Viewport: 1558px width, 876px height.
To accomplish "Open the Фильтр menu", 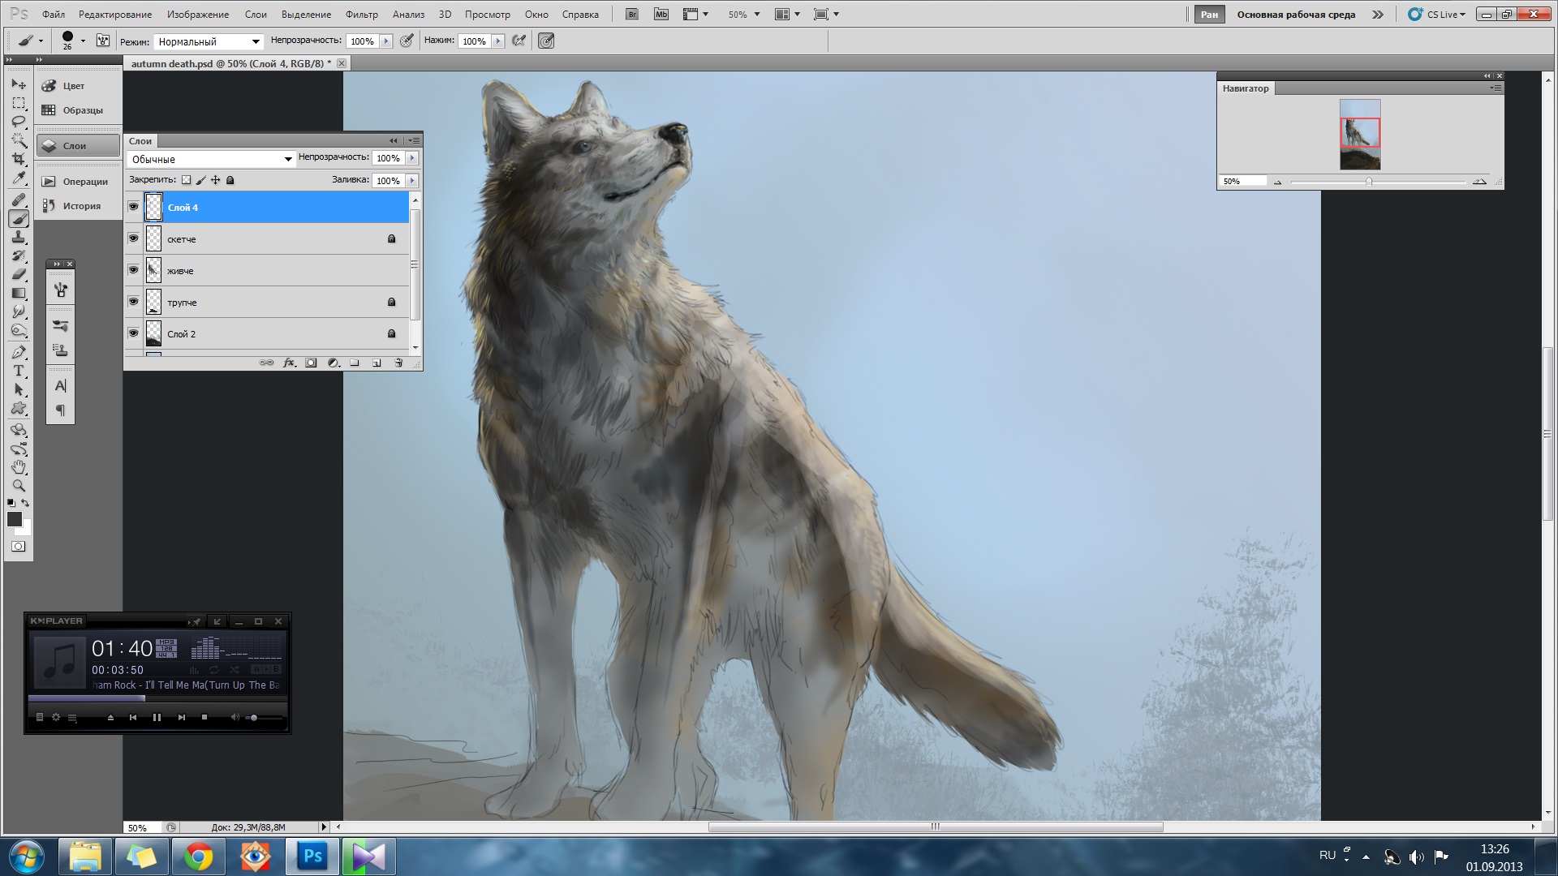I will pos(362,15).
